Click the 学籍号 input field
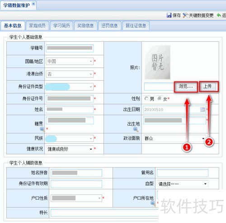This screenshot has width=226, height=223. [x=70, y=48]
